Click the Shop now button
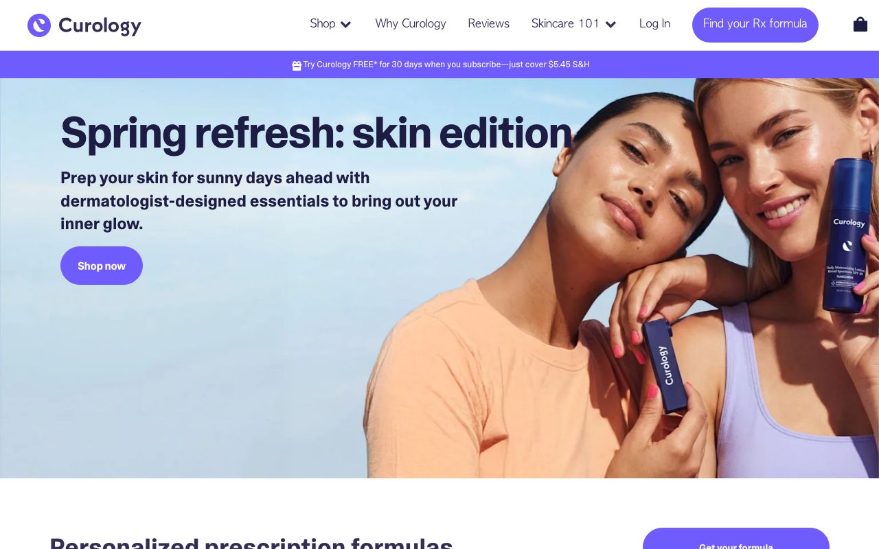Image resolution: width=879 pixels, height=549 pixels. 102,266
